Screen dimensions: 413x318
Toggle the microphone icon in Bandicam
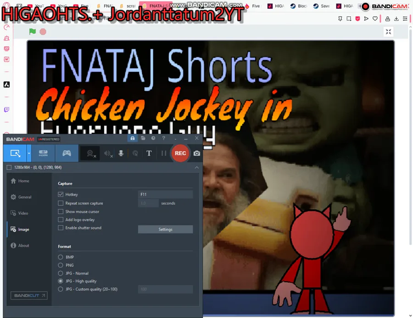[x=121, y=154]
